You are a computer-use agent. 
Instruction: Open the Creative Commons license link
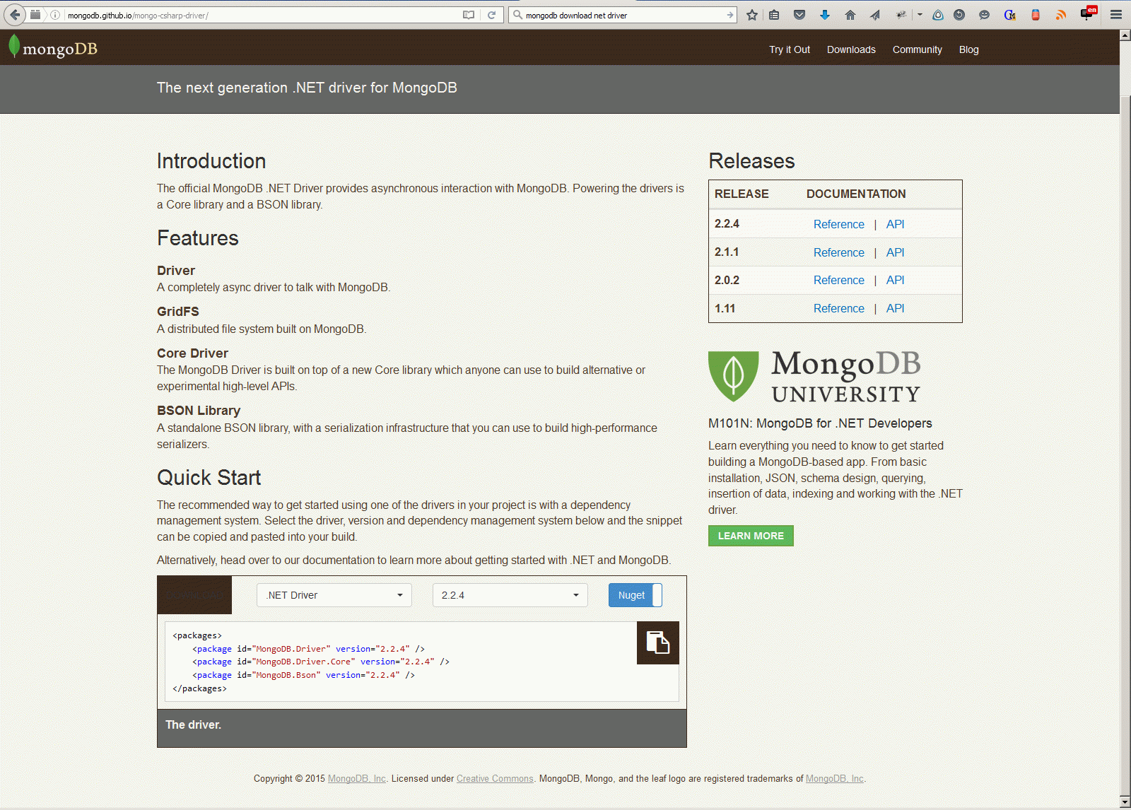click(x=495, y=779)
